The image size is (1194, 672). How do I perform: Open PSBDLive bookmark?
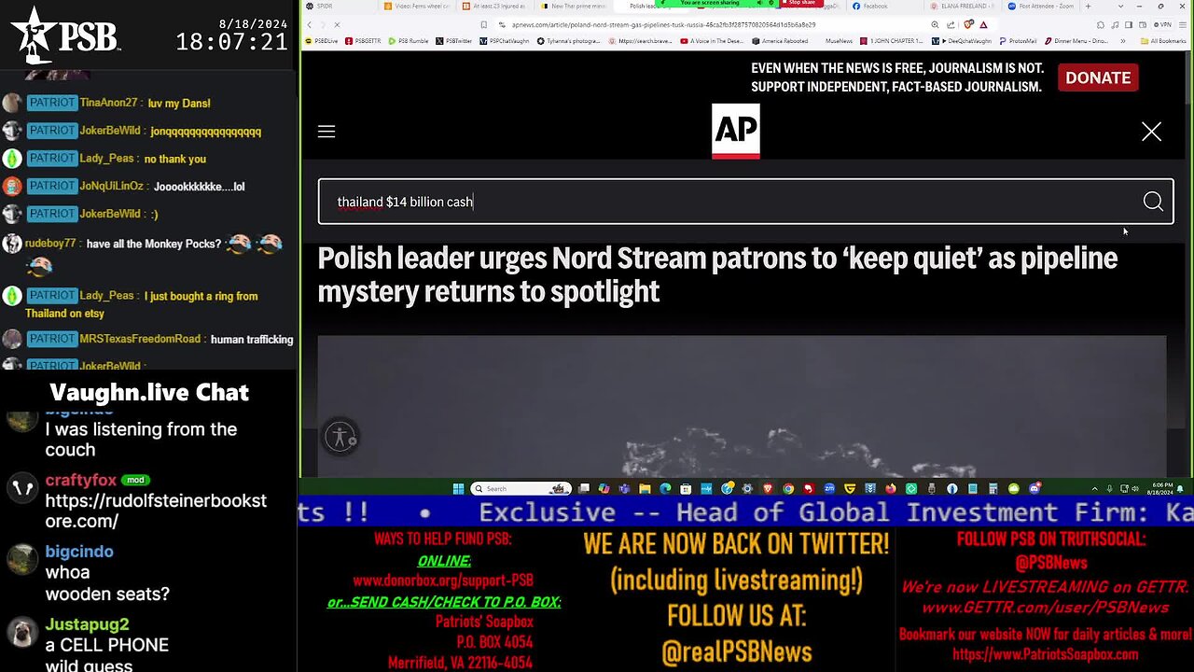323,41
